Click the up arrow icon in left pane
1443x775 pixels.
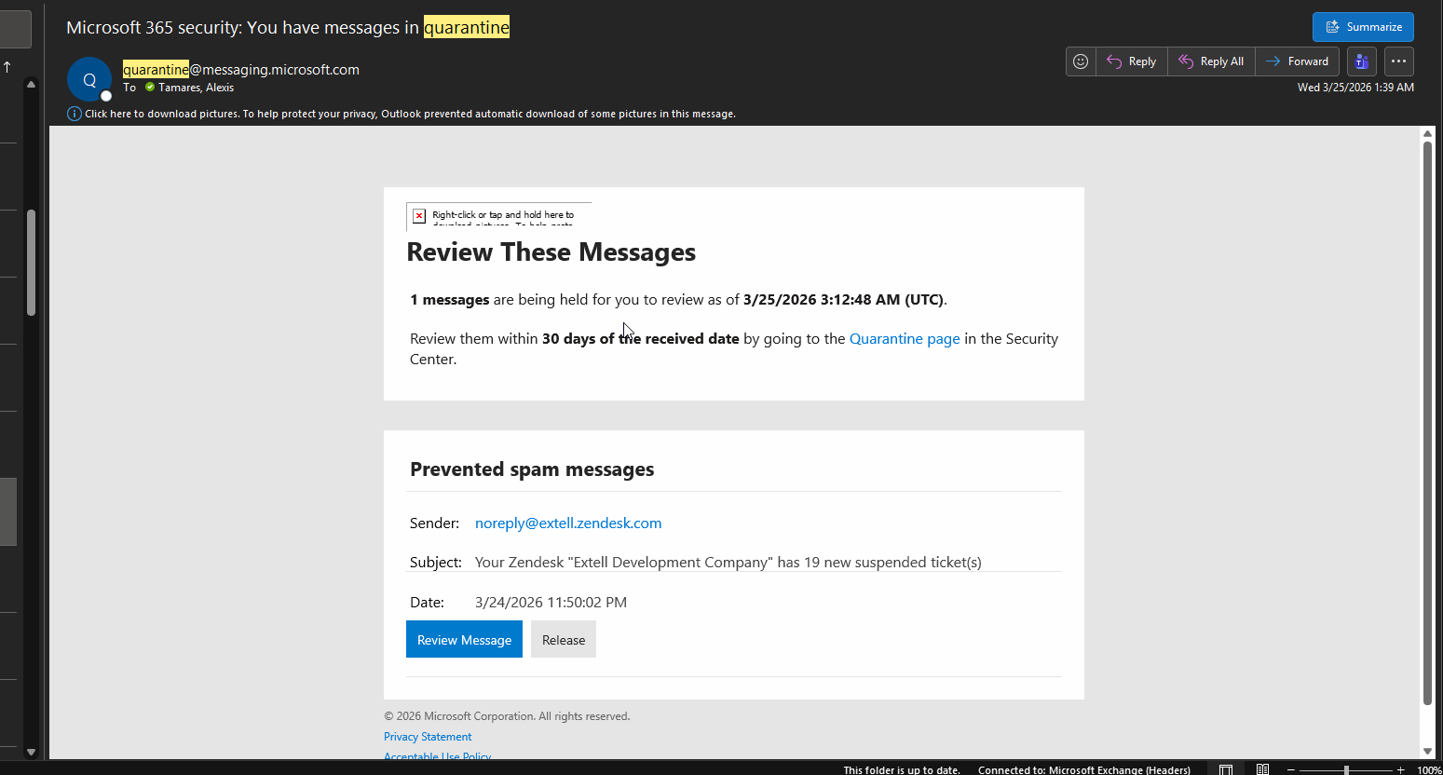[x=7, y=66]
